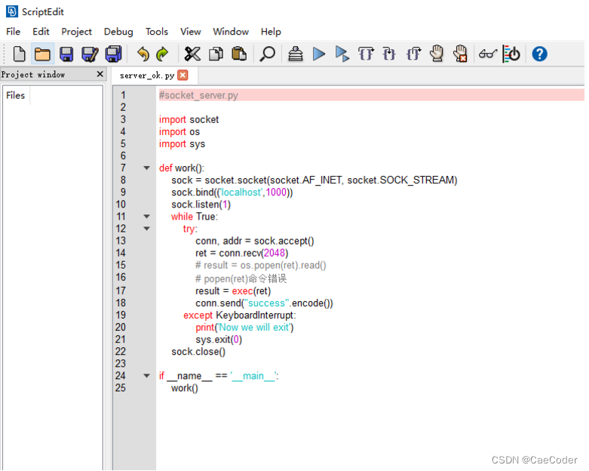Undo the last edit

143,54
